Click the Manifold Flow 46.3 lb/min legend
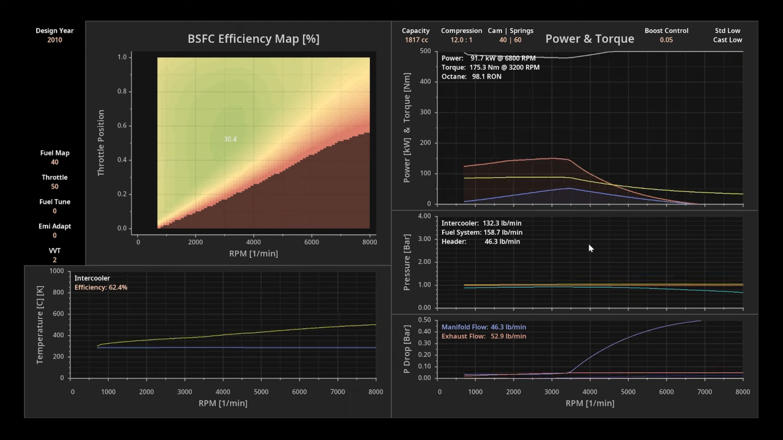The height and width of the screenshot is (440, 783). (484, 327)
